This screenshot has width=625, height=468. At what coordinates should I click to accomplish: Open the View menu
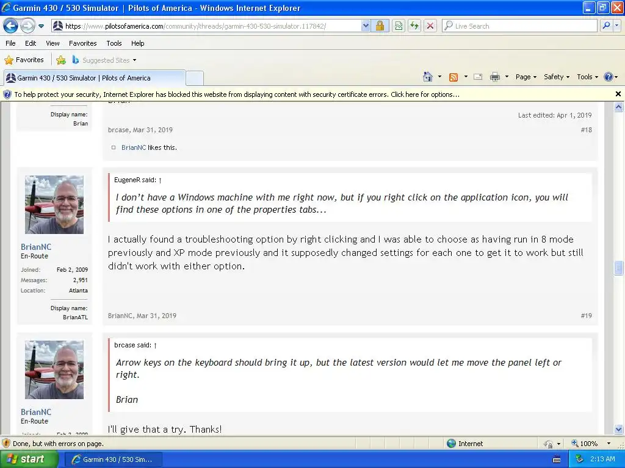point(52,43)
